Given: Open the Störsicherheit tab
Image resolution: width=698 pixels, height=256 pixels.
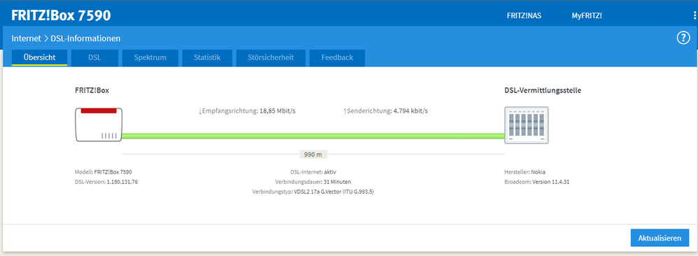Looking at the screenshot, I should pos(271,57).
